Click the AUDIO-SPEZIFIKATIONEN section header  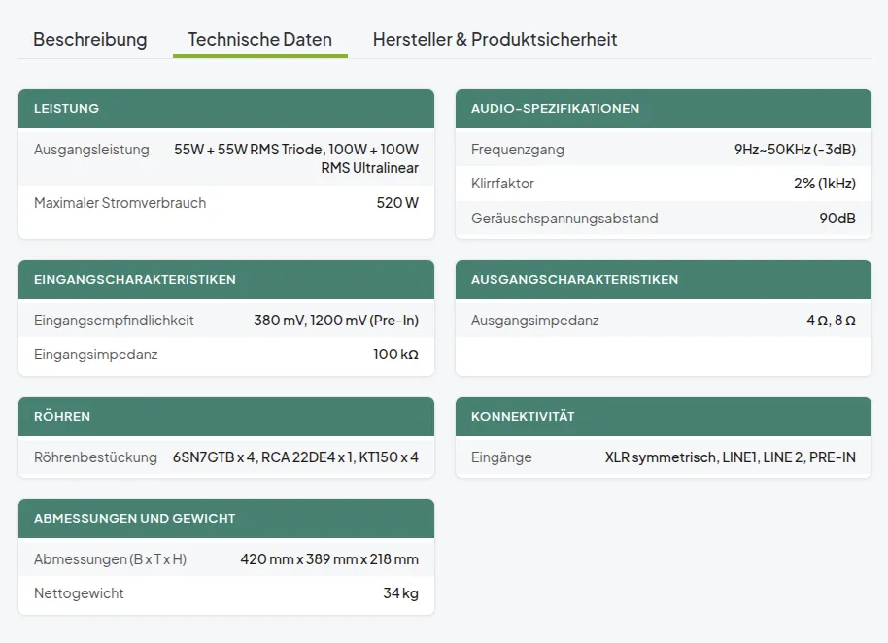point(664,109)
